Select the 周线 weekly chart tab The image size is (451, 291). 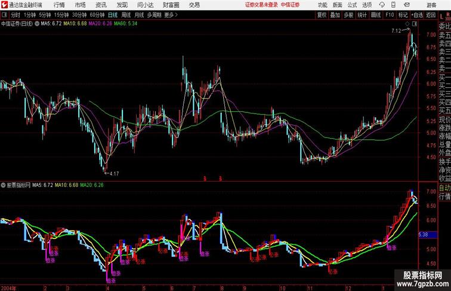[x=126, y=15]
